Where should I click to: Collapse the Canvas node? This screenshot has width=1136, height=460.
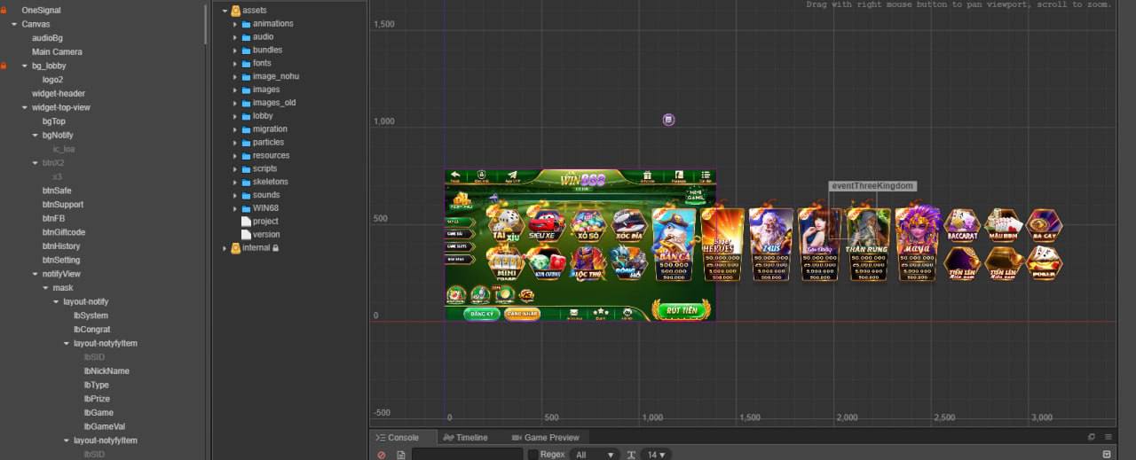pyautogui.click(x=14, y=24)
